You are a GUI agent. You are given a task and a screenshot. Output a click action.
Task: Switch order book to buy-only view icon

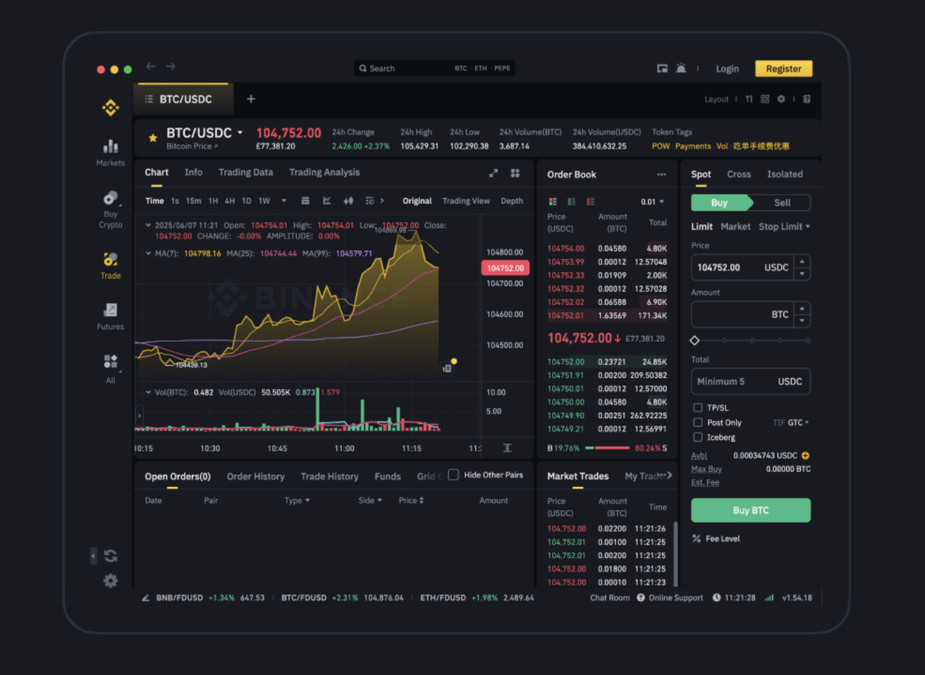(572, 202)
